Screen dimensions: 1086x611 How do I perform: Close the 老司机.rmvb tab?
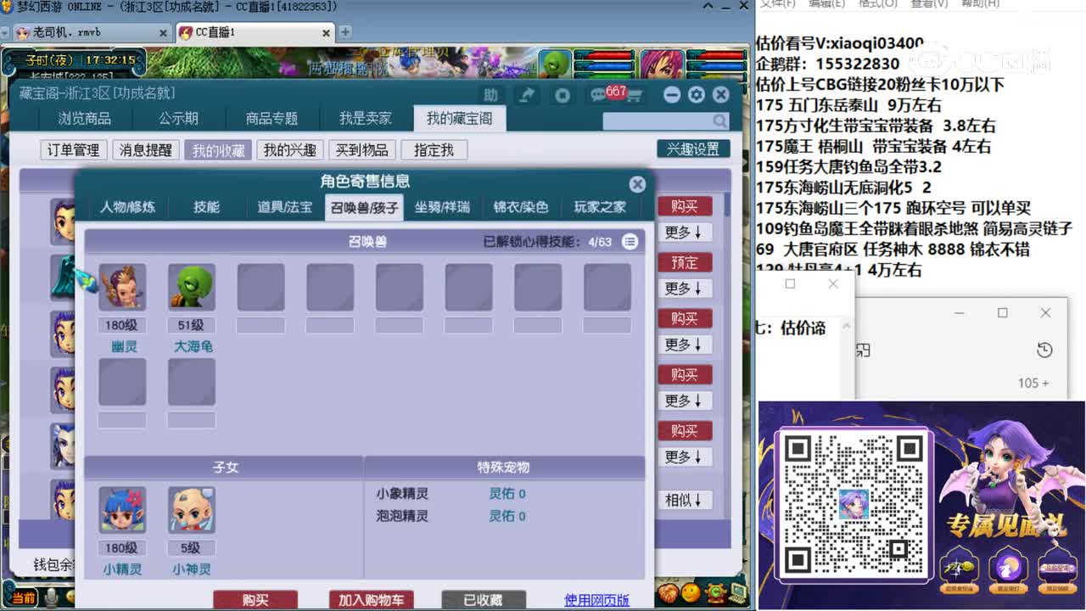coord(163,32)
